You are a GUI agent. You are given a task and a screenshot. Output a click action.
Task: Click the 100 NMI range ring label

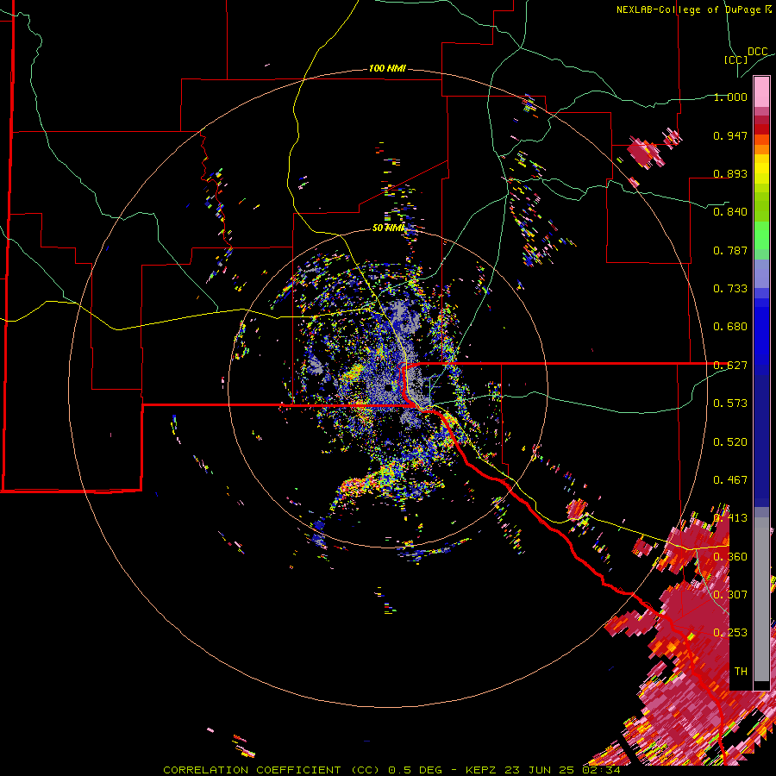pyautogui.click(x=387, y=68)
